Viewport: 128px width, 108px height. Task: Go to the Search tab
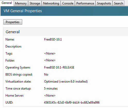118,3
